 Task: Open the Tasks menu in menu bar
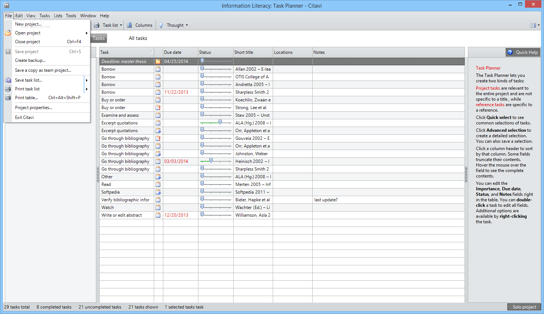click(x=45, y=16)
